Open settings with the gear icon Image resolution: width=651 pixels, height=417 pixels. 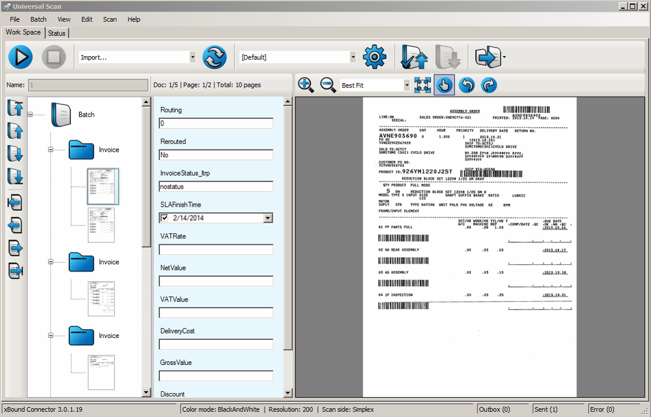pos(374,57)
